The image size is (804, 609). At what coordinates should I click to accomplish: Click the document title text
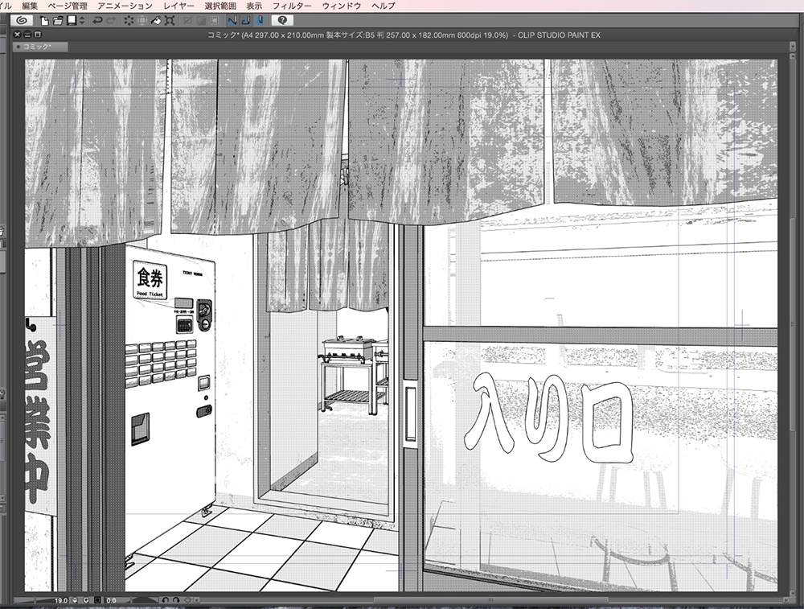(x=404, y=35)
